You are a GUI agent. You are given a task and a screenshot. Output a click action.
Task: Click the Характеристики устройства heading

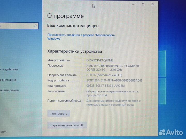75,51
